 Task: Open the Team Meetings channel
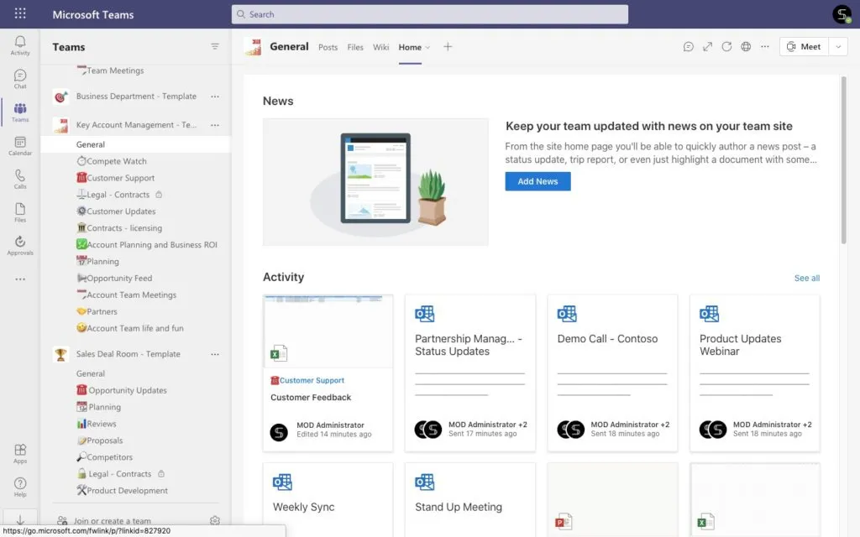point(115,70)
